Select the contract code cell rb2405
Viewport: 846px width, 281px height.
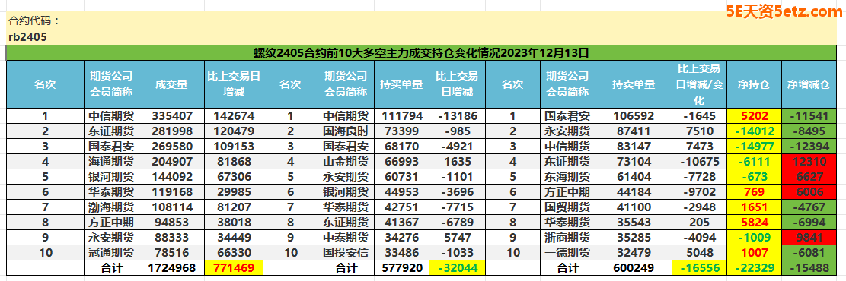pyautogui.click(x=28, y=37)
